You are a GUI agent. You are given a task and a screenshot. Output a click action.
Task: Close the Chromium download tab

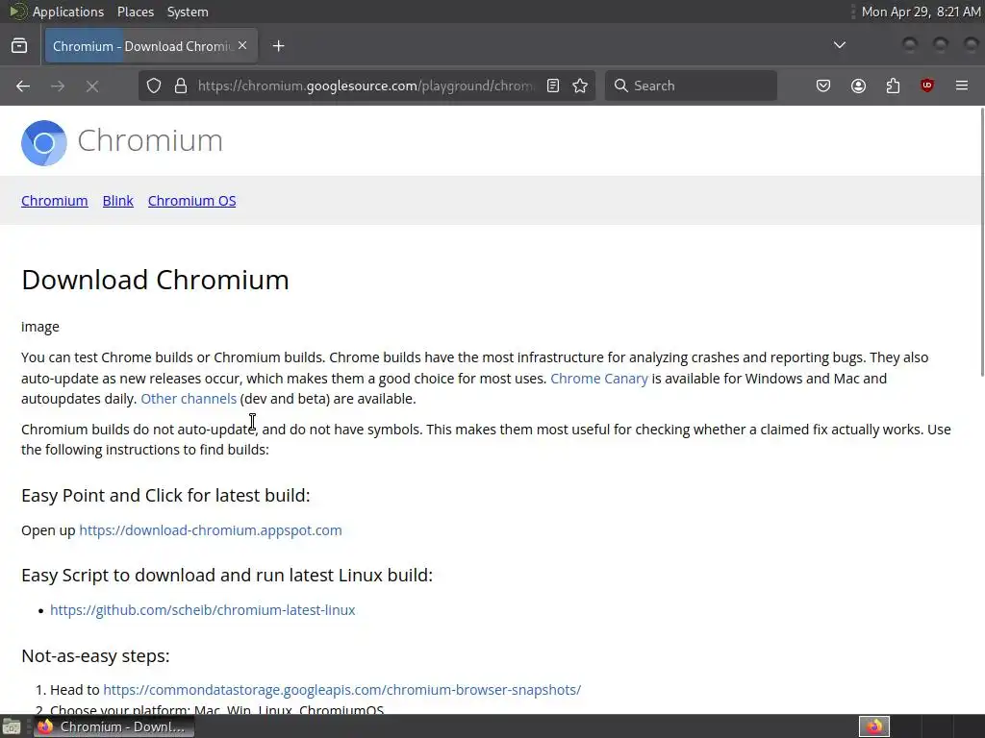point(242,46)
